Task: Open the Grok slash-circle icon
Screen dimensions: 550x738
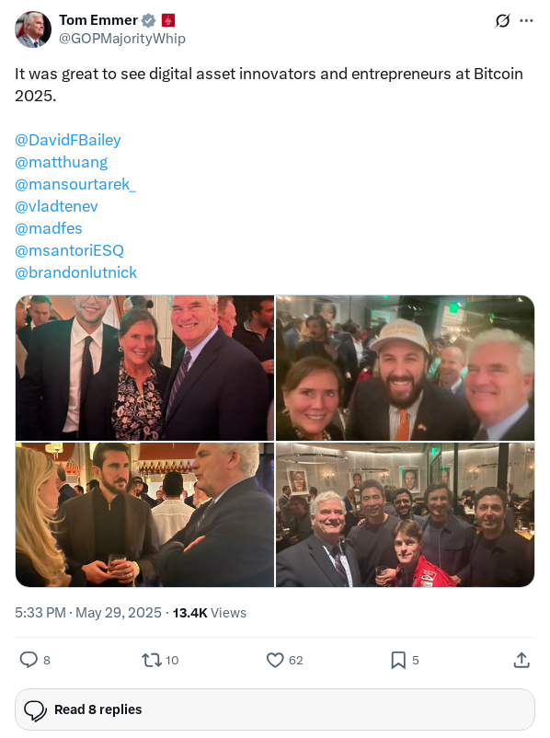Action: pos(502,21)
